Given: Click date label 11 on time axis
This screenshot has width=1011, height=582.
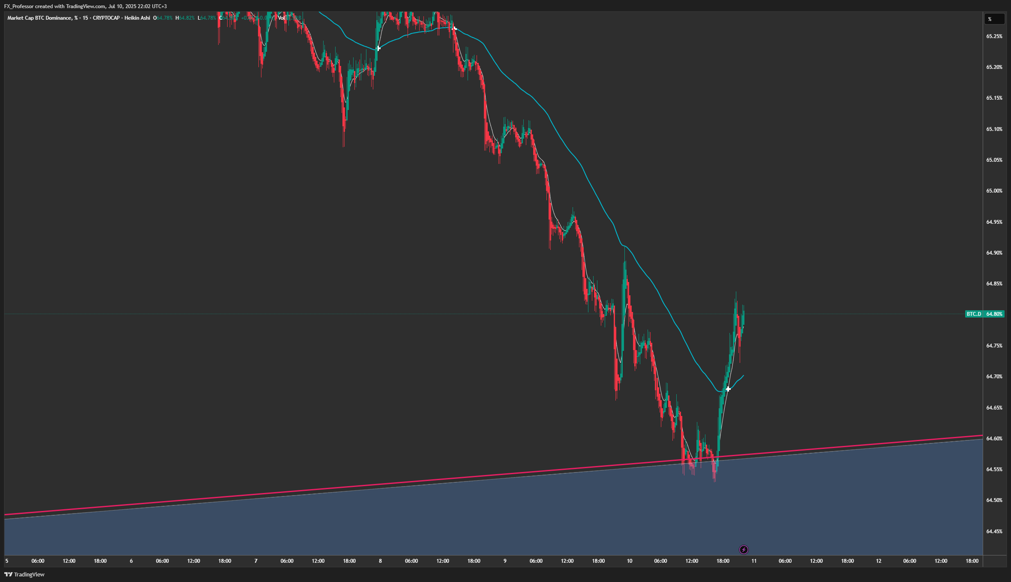Looking at the screenshot, I should click(754, 561).
